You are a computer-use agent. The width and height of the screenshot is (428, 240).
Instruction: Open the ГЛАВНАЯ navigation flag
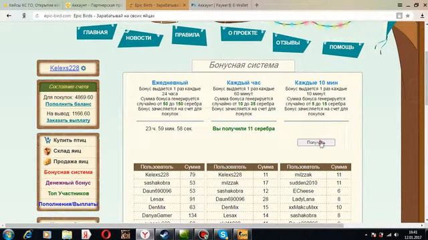pyautogui.click(x=96, y=32)
